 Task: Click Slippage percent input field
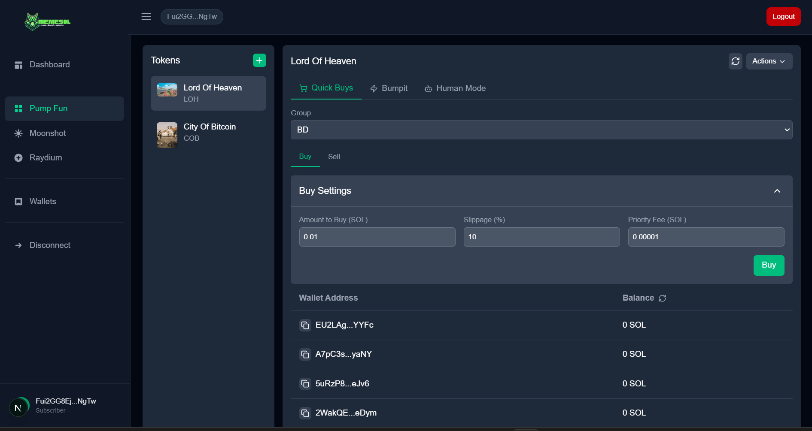(541, 237)
